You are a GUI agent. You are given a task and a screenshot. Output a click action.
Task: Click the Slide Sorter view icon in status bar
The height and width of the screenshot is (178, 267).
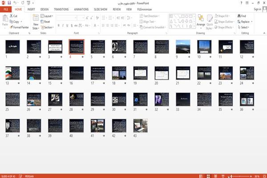[x=208, y=176]
